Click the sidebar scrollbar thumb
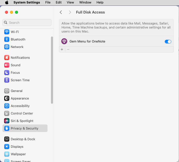The height and width of the screenshot is (162, 179). pos(52,70)
